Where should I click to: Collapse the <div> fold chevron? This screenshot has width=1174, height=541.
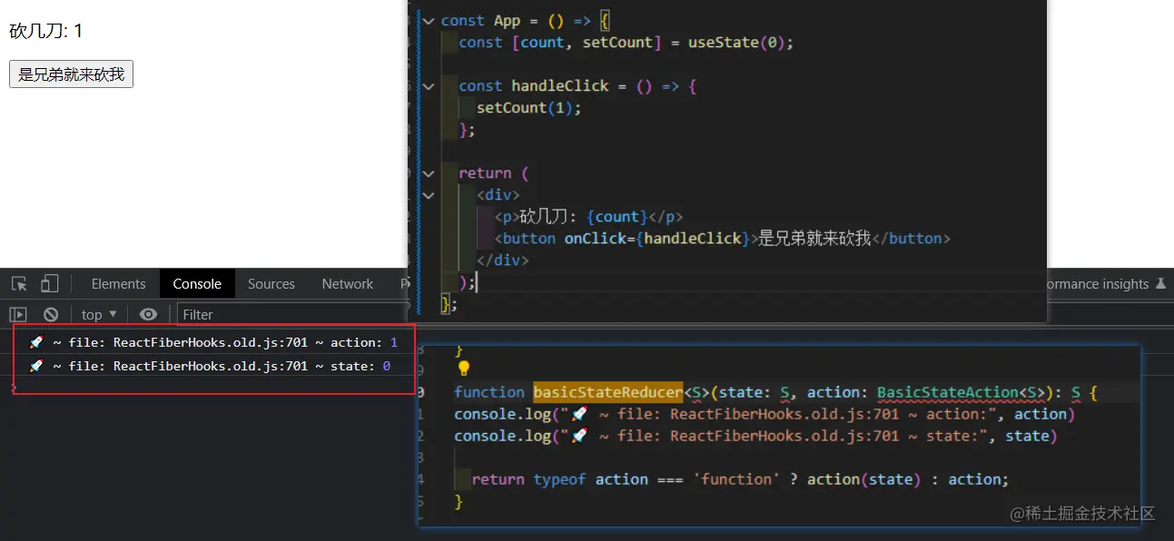click(428, 194)
